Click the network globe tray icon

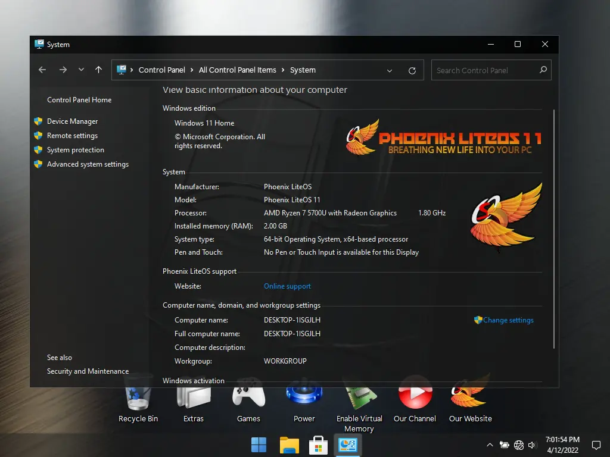click(x=519, y=445)
